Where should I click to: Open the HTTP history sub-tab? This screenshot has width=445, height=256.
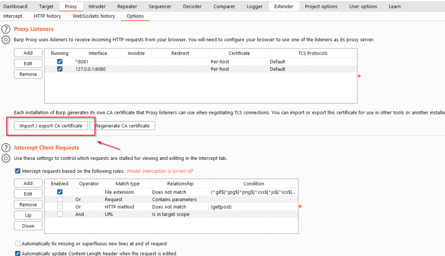pos(47,16)
